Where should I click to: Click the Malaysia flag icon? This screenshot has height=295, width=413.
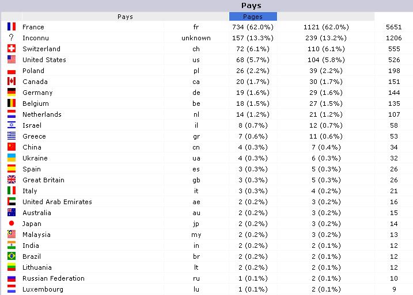click(x=12, y=234)
